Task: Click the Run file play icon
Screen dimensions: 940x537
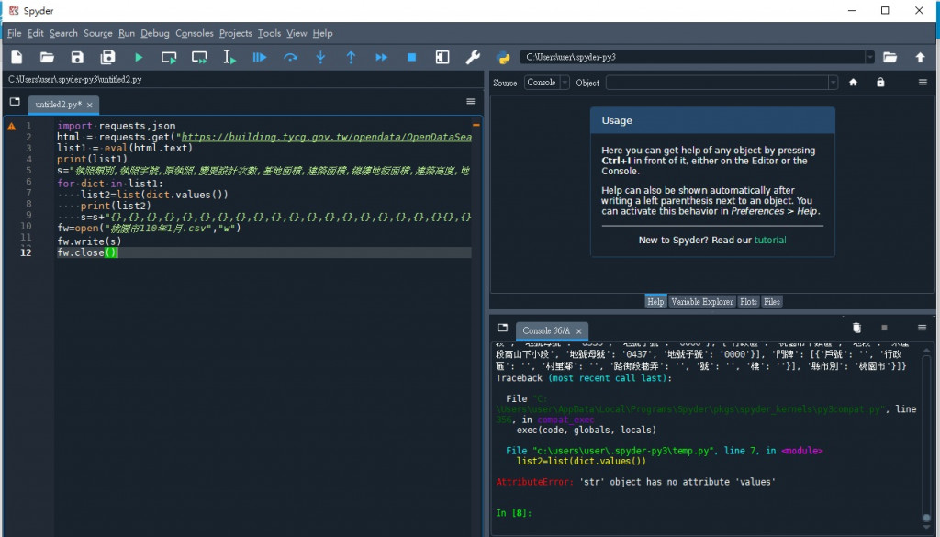Action: [139, 57]
